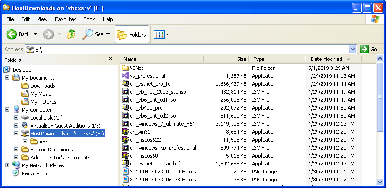The width and height of the screenshot is (386, 188).
Task: Click the My Music folder icon
Action: coord(25,94)
